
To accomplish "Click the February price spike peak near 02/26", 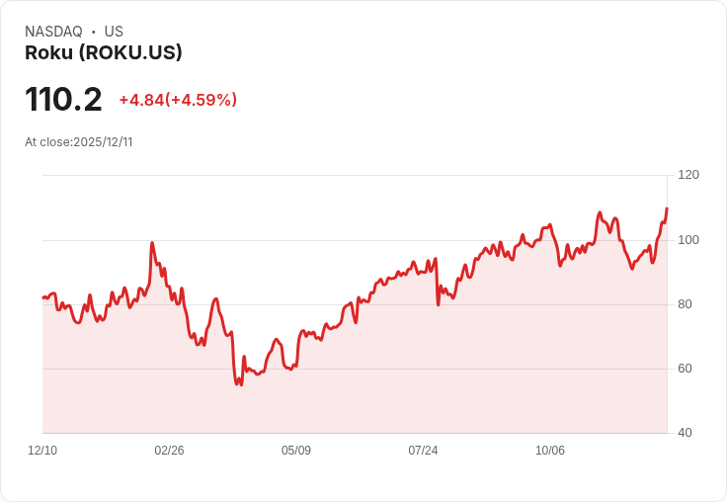I will (152, 243).
